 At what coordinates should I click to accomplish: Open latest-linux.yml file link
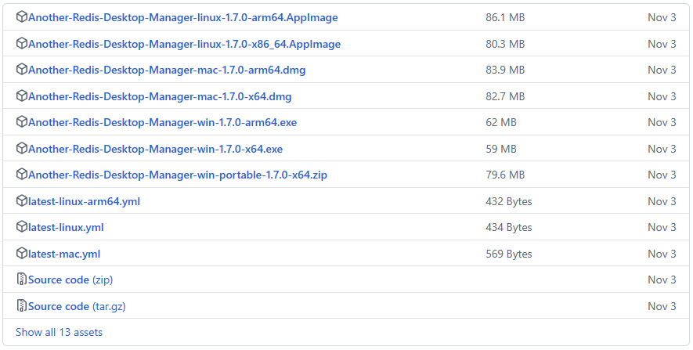tap(66, 228)
